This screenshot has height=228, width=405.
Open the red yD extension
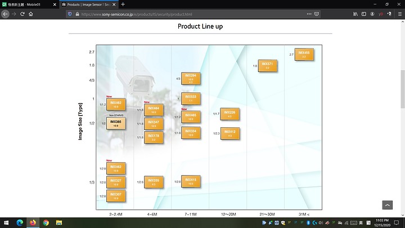(381, 14)
